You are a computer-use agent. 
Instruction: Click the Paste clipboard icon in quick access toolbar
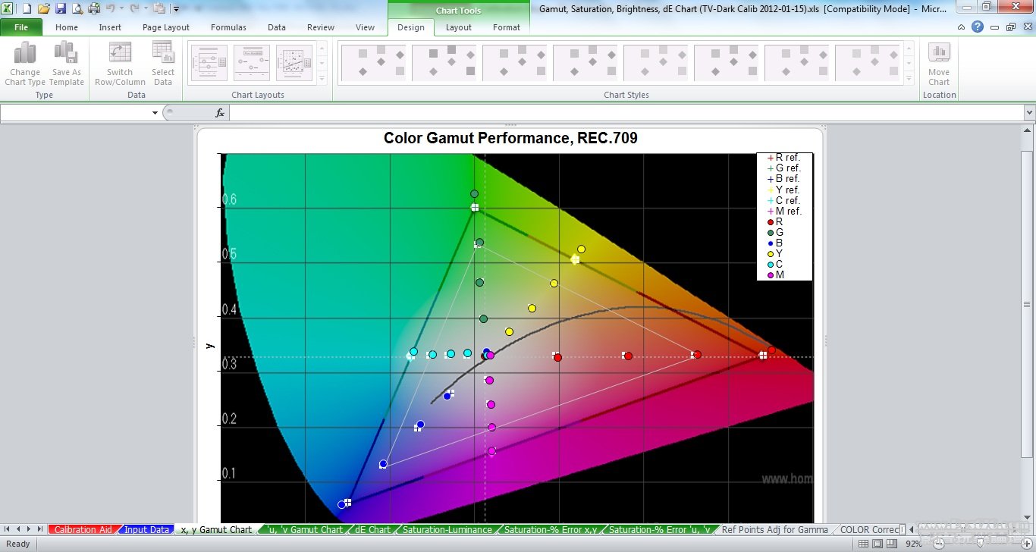tap(159, 8)
